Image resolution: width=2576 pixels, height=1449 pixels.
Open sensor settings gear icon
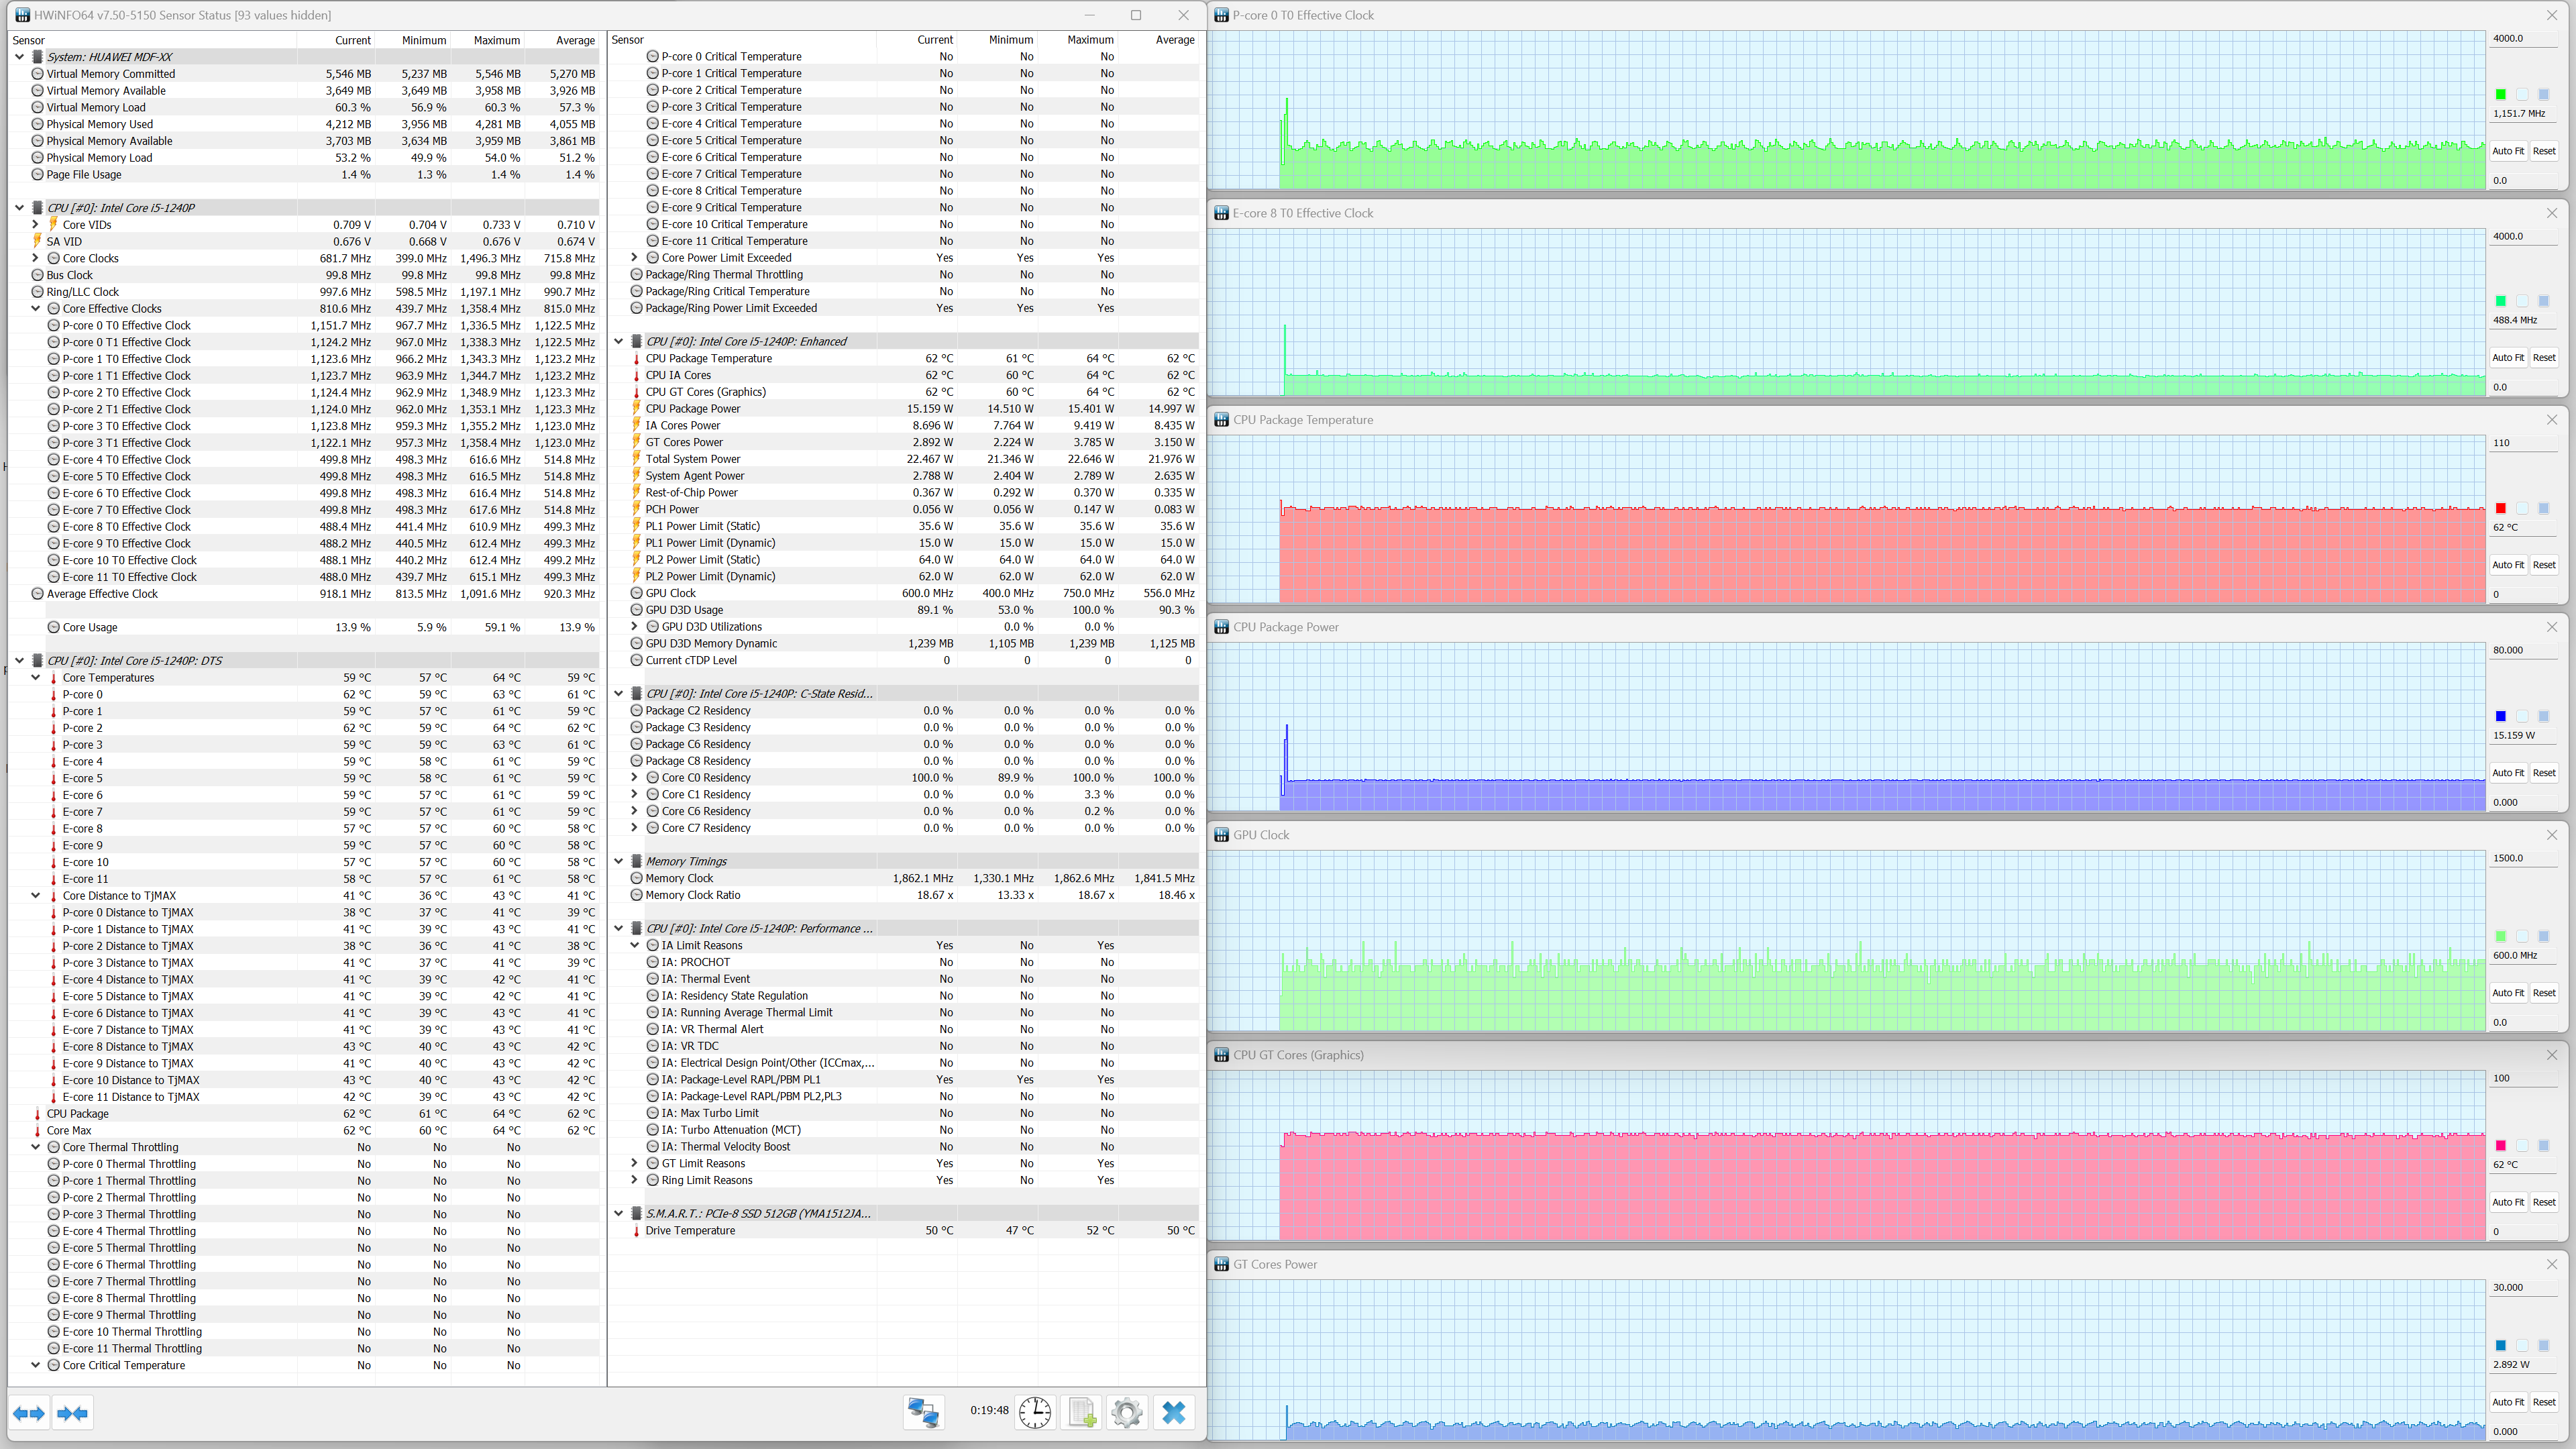point(1126,1412)
